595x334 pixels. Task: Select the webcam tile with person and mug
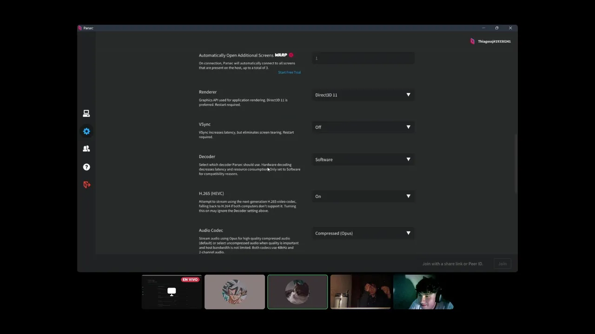click(360, 292)
